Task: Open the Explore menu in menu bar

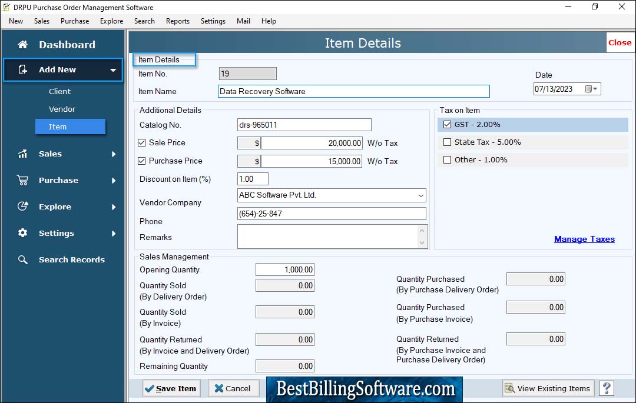Action: tap(111, 21)
